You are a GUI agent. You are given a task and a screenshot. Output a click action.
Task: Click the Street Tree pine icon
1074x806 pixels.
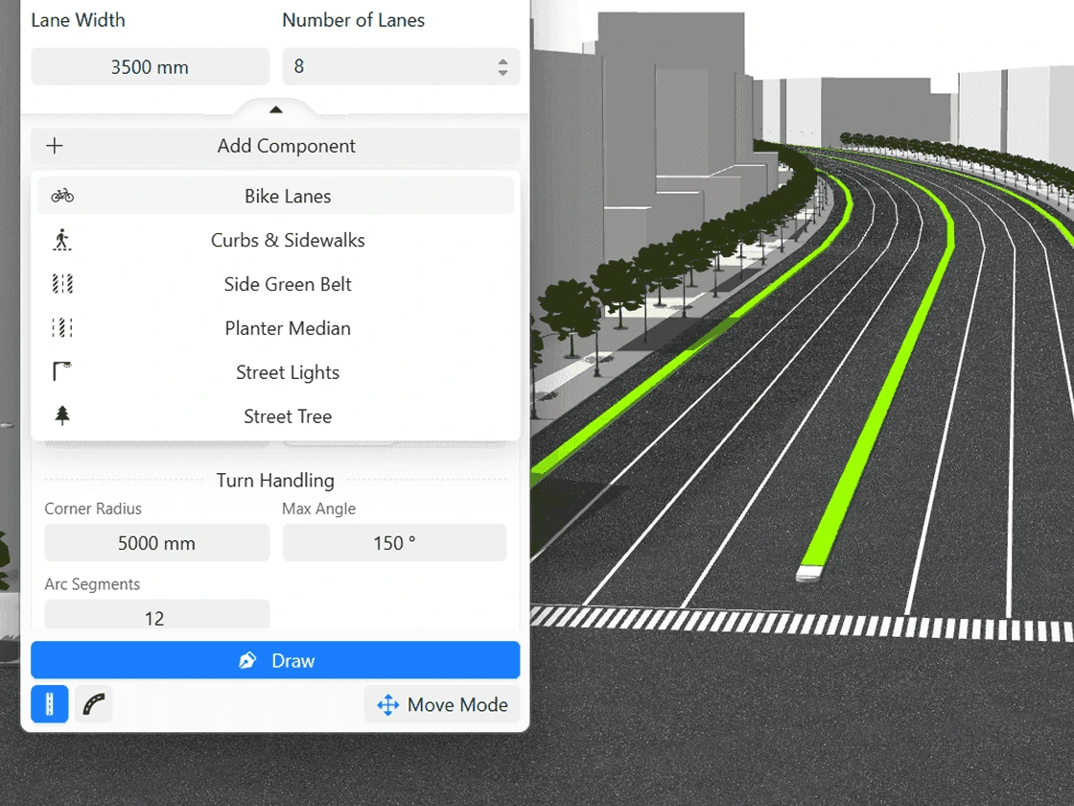[x=62, y=415]
